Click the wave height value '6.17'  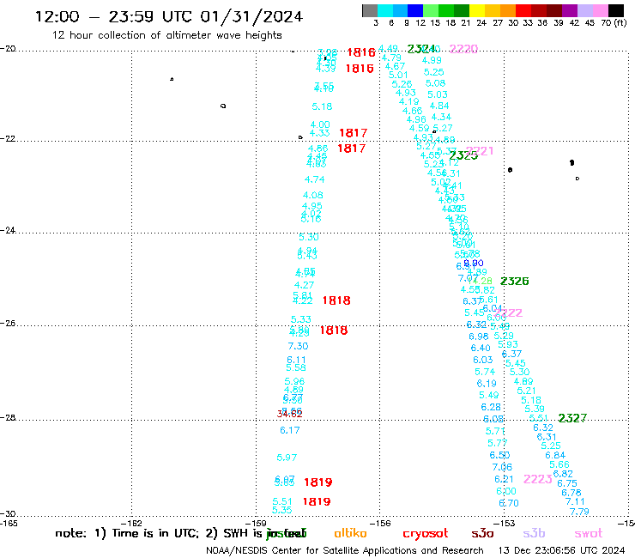(x=290, y=430)
